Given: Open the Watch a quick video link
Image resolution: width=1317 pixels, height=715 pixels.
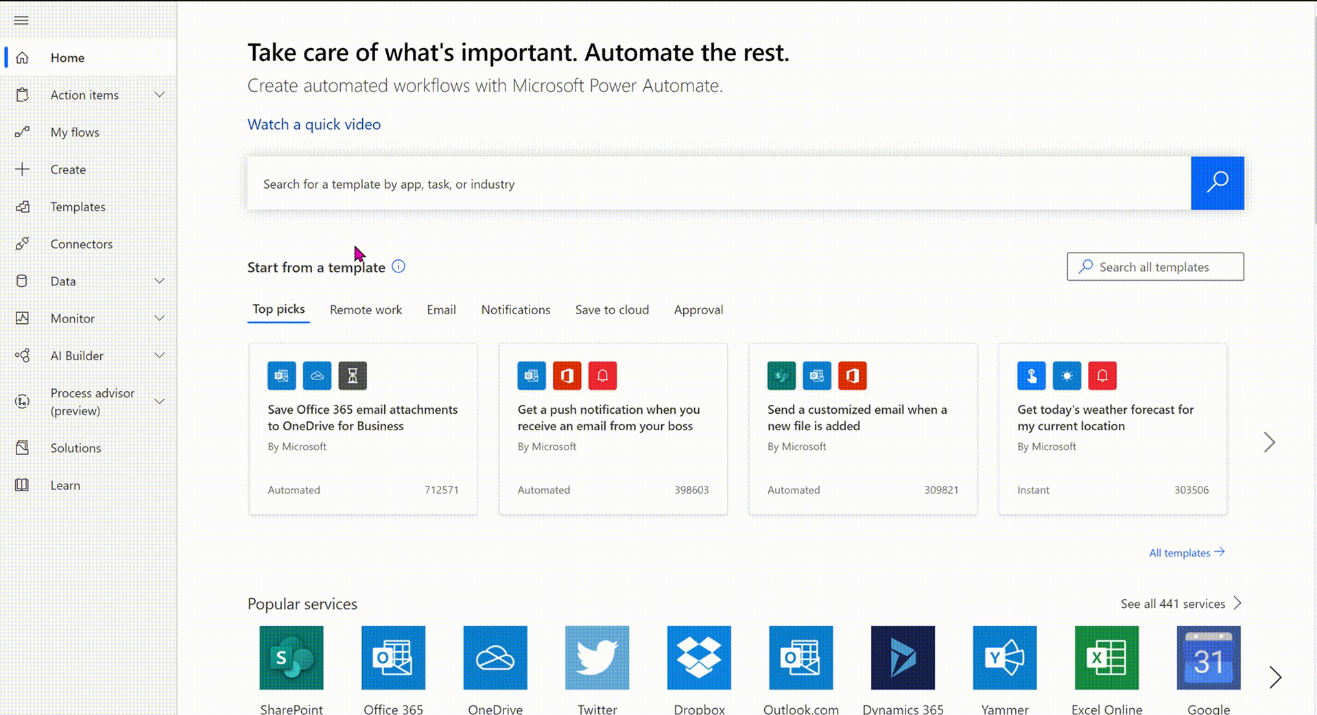Looking at the screenshot, I should coord(314,124).
